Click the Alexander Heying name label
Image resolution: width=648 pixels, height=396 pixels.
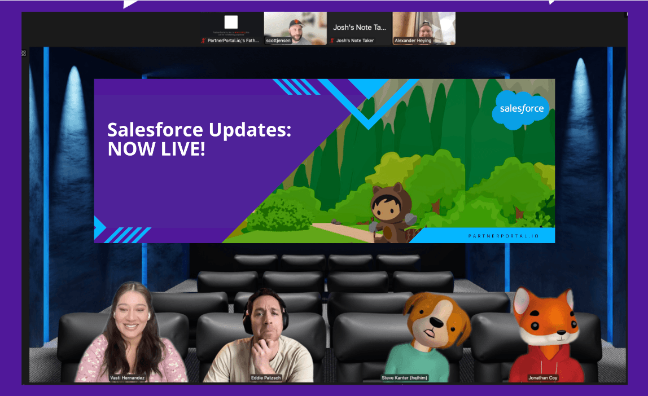(413, 41)
